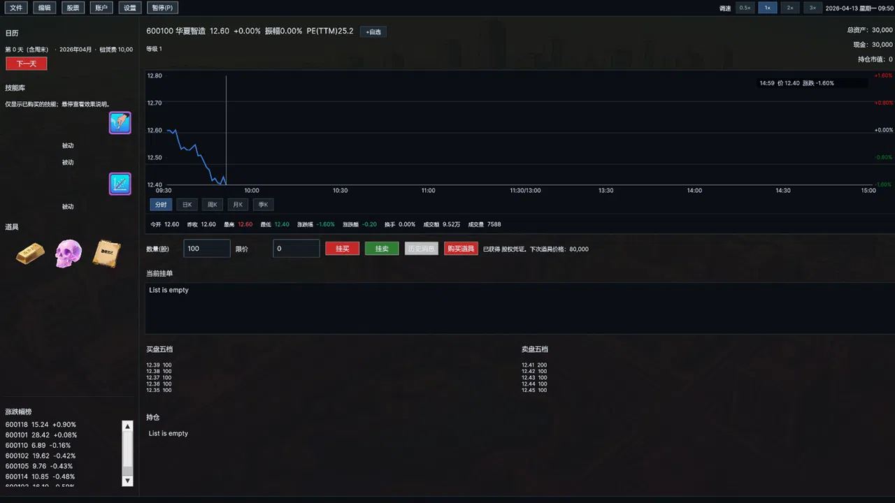Open the 账户 menu
The height and width of the screenshot is (503, 895).
[101, 8]
